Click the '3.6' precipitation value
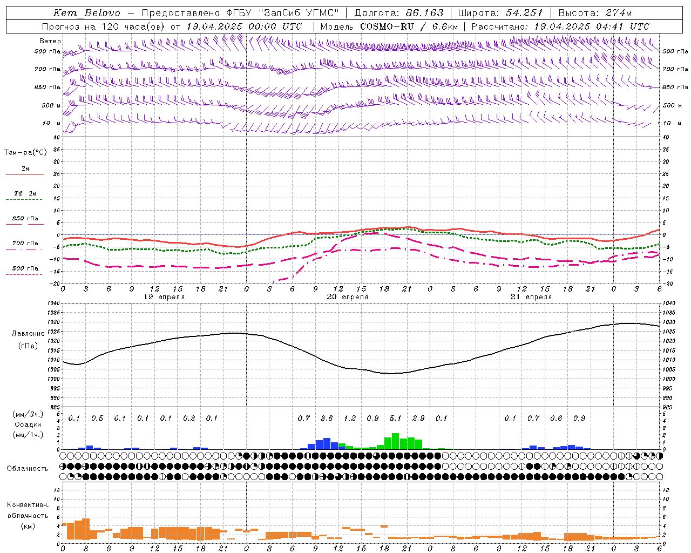Screen dimensions: 691x553 click(x=327, y=418)
